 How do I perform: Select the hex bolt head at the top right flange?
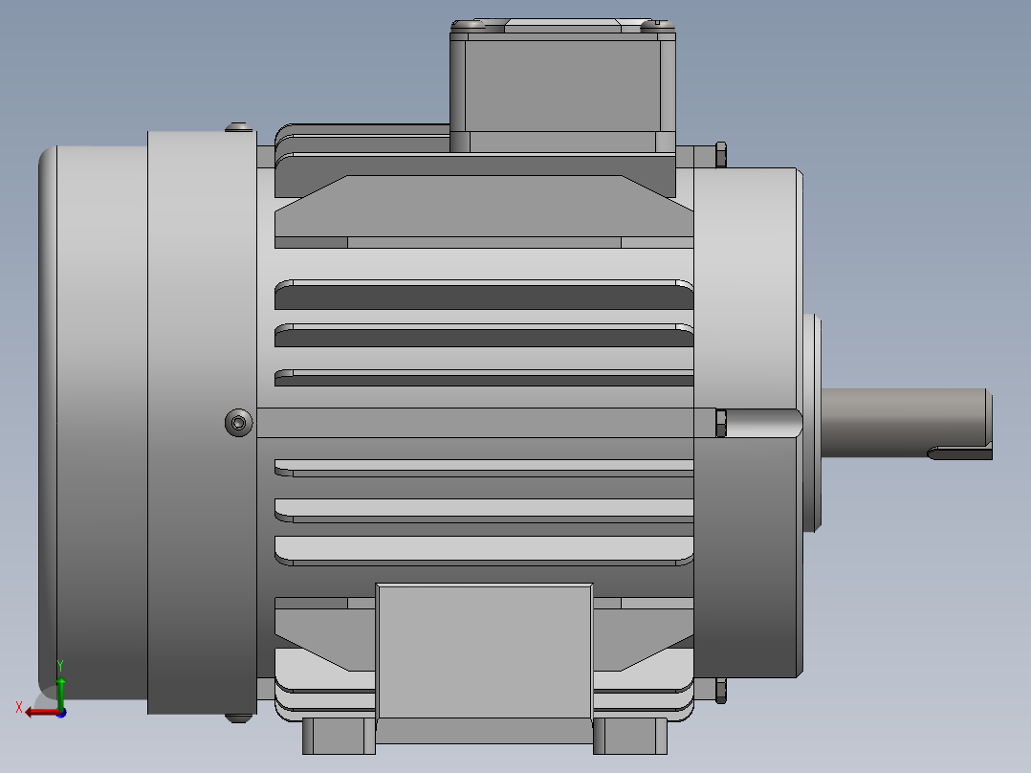point(721,155)
